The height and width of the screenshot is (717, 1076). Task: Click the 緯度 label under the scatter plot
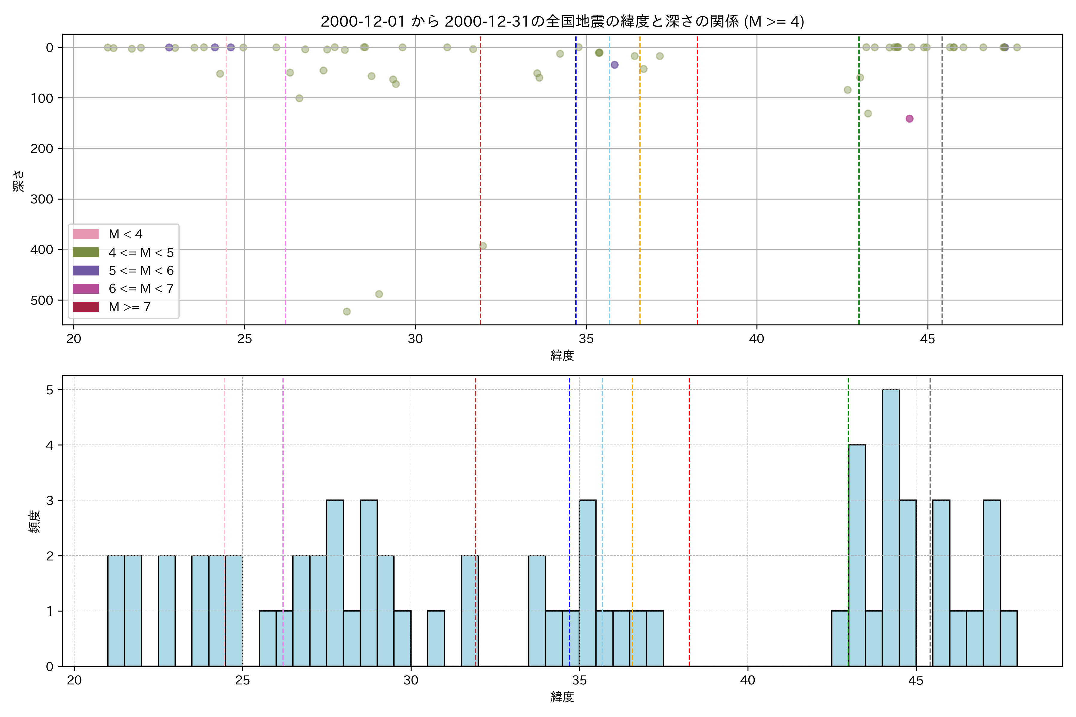point(562,355)
